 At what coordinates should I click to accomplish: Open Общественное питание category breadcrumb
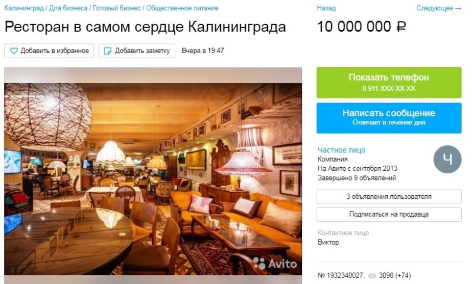click(x=182, y=8)
